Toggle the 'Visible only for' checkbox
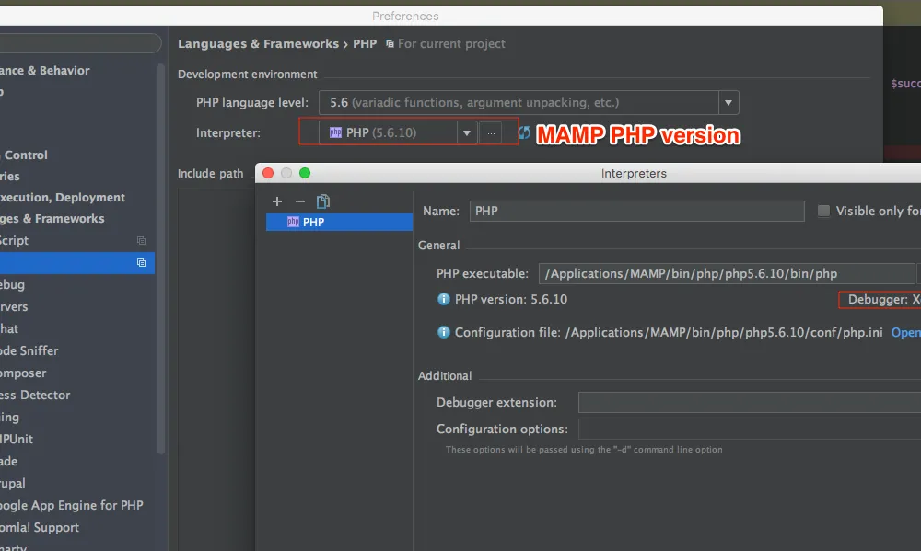The width and height of the screenshot is (921, 551). pyautogui.click(x=822, y=211)
